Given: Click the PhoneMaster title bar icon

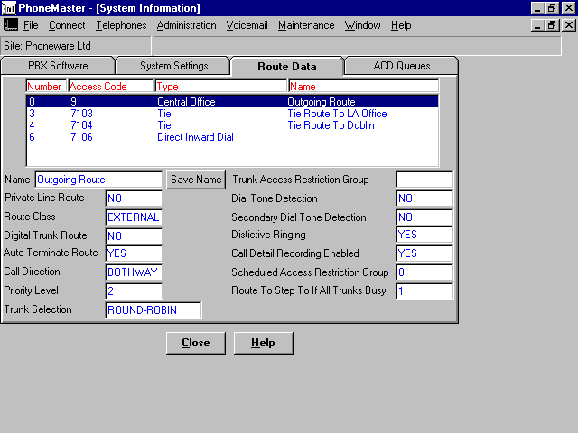Looking at the screenshot, I should coord(9,8).
